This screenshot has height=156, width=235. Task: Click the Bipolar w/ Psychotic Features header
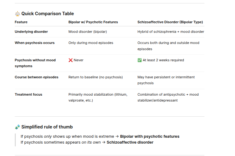[93, 22]
